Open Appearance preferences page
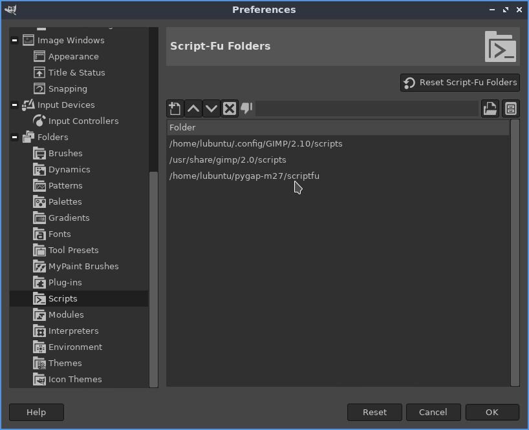The width and height of the screenshot is (529, 430). (74, 57)
